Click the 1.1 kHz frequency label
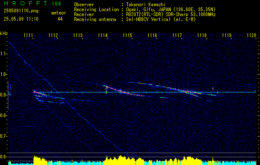This screenshot has height=165, width=260. click(x=3, y=54)
